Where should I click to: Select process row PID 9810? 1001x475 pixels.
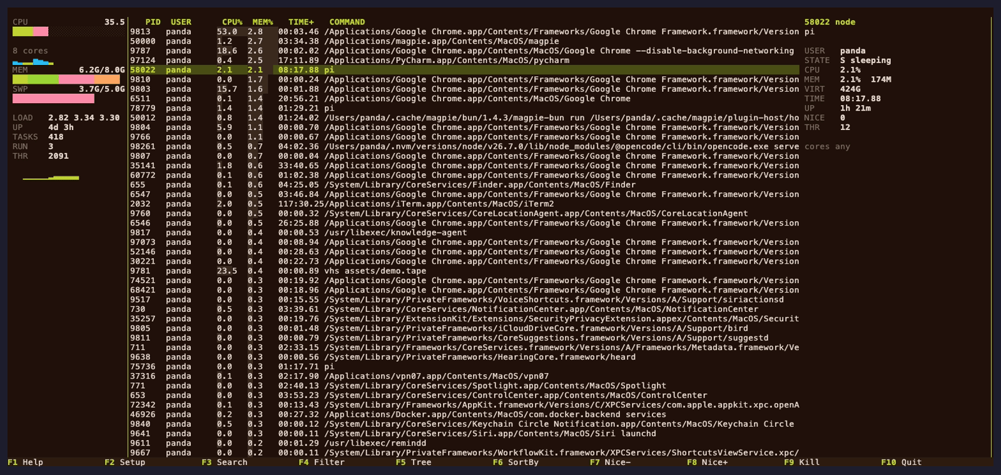[464, 79]
